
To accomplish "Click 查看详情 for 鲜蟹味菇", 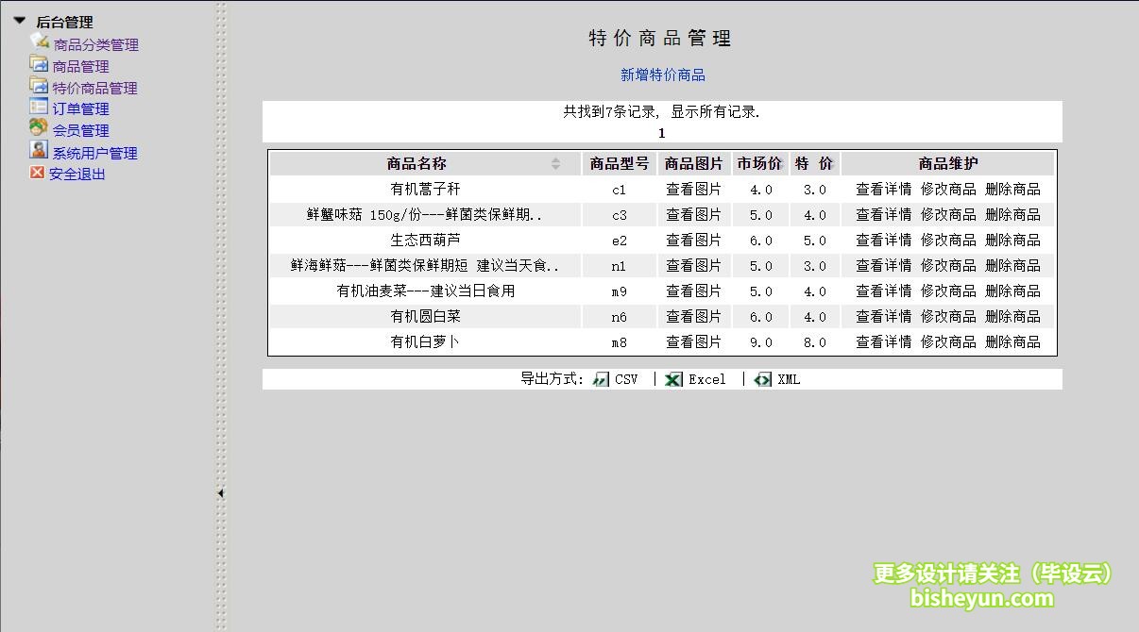I will click(883, 214).
